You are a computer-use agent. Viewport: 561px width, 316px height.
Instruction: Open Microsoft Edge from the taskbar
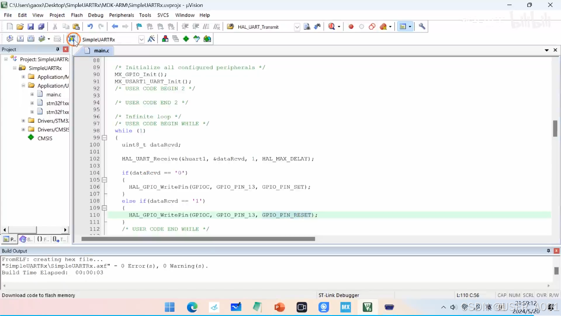point(192,307)
